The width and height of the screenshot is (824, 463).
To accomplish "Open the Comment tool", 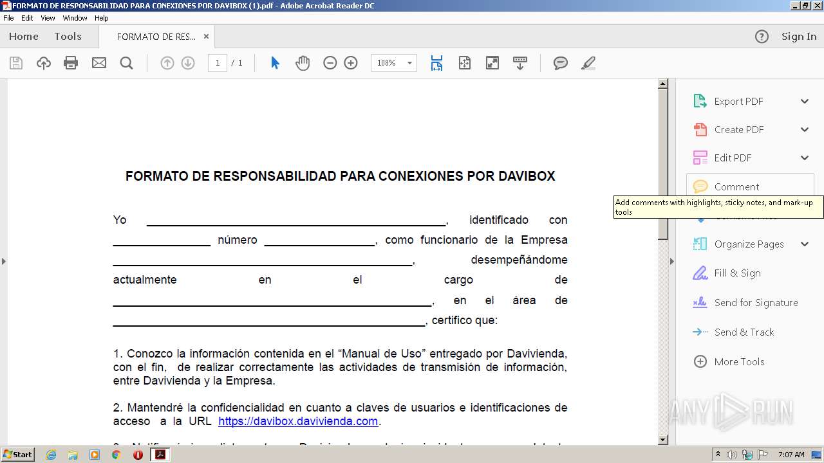I will tap(750, 187).
